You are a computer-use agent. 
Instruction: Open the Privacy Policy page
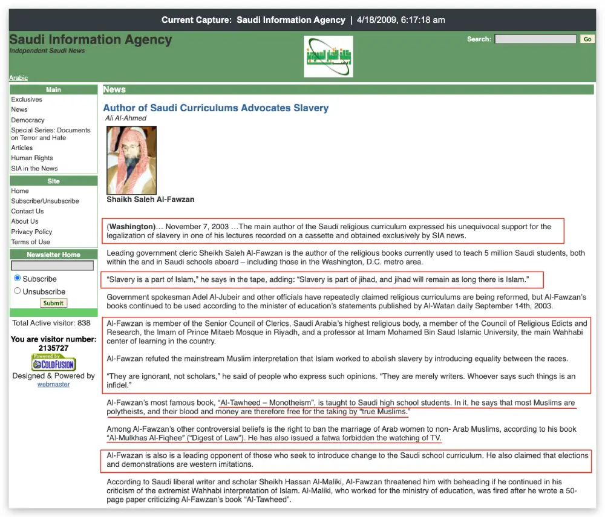(x=31, y=232)
